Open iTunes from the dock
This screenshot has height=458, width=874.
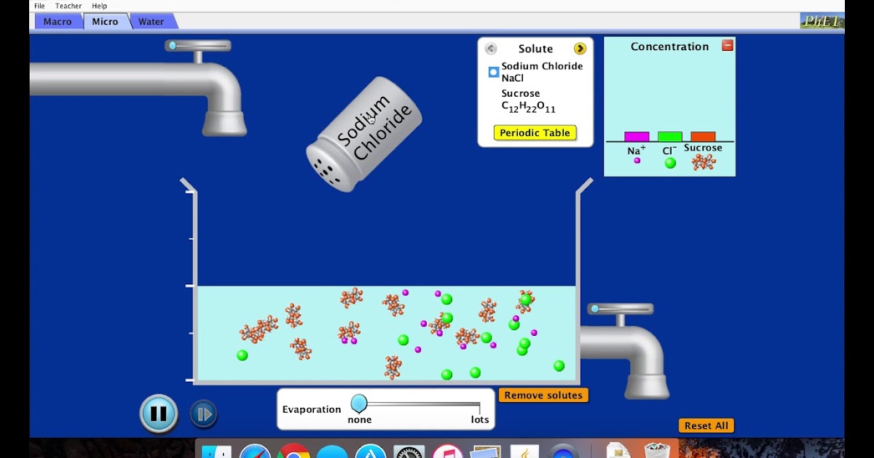tap(447, 451)
